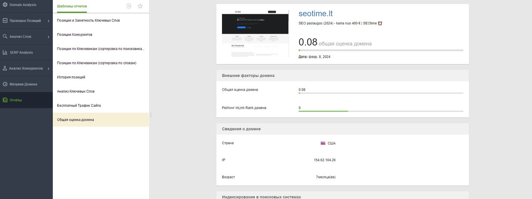Open the Domain Analysis section

pos(26,5)
